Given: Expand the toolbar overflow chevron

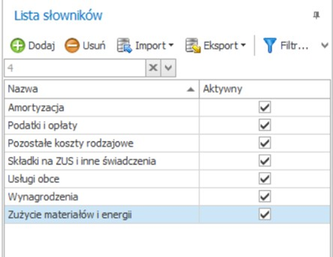Looking at the screenshot, I should [325, 46].
